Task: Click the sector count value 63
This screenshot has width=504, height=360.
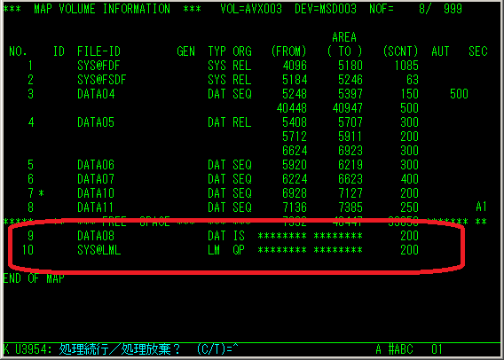Action: [413, 80]
